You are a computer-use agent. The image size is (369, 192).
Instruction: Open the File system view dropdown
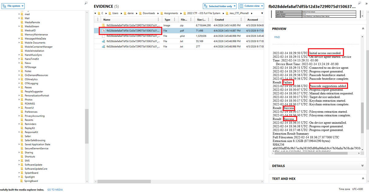coord(13,6)
